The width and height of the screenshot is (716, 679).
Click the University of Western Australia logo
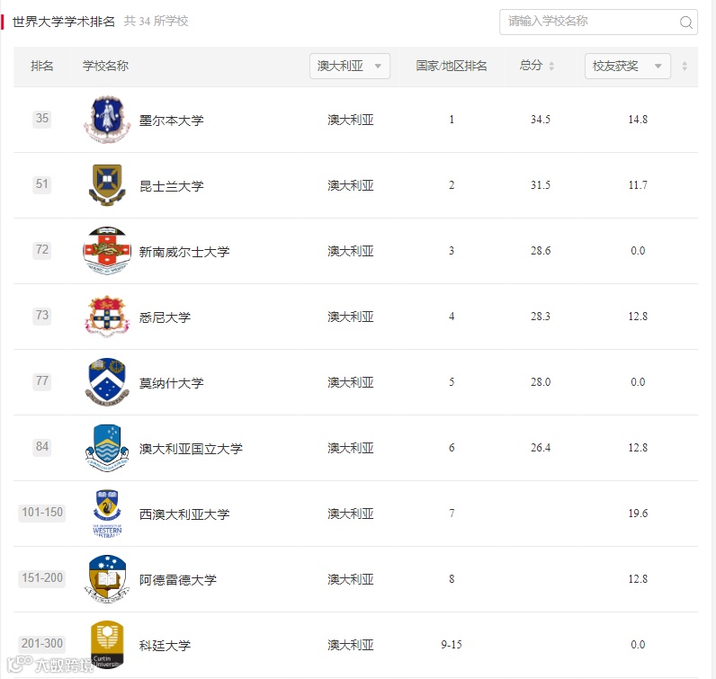pos(107,514)
